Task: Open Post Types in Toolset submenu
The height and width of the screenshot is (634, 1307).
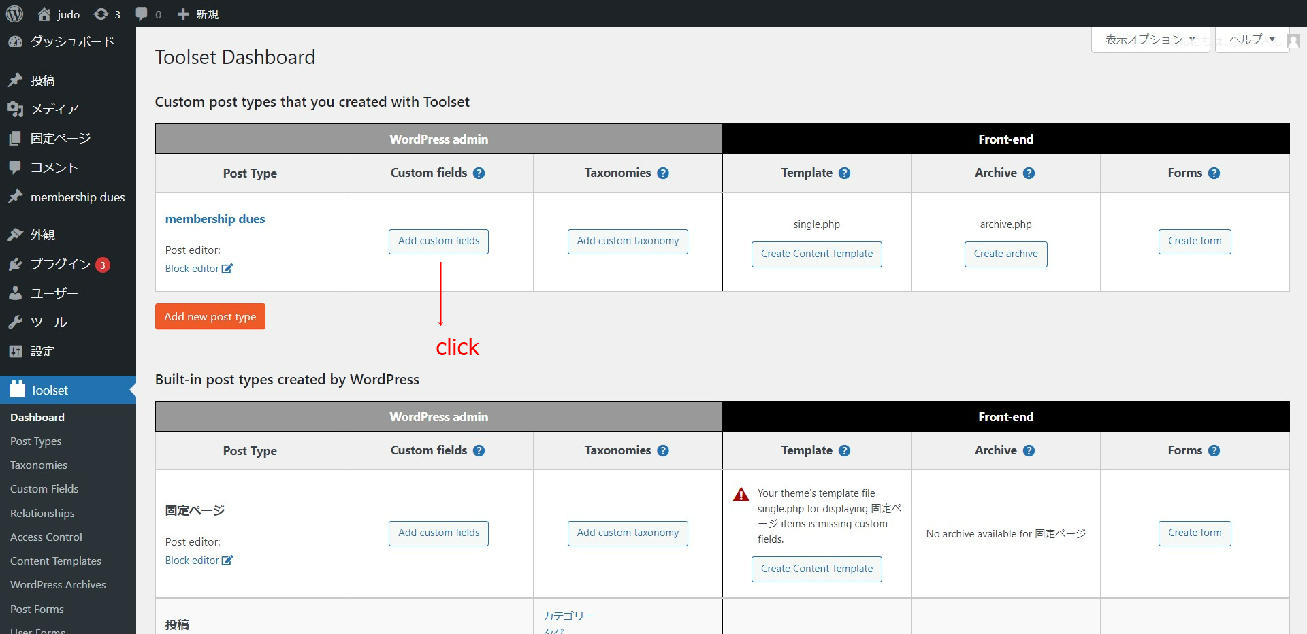Action: click(36, 441)
